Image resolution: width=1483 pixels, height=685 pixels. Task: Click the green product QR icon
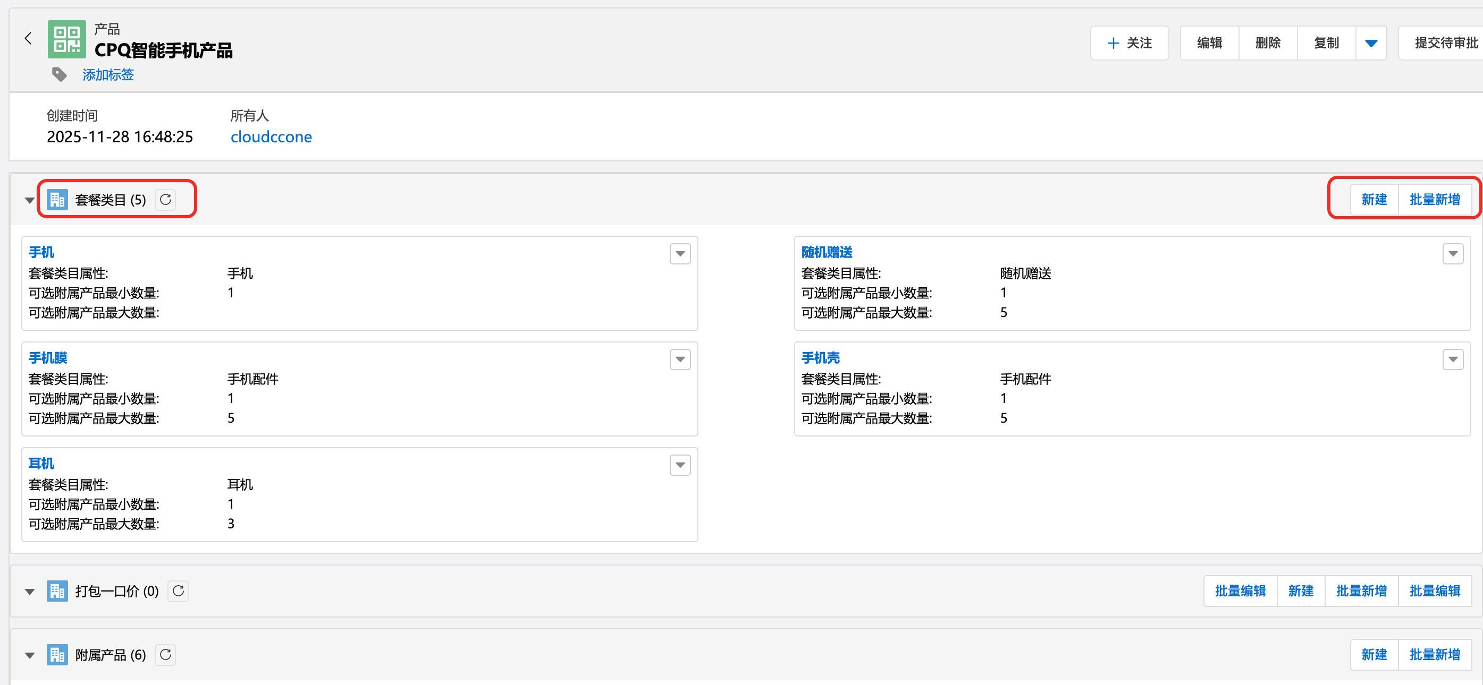[x=67, y=39]
